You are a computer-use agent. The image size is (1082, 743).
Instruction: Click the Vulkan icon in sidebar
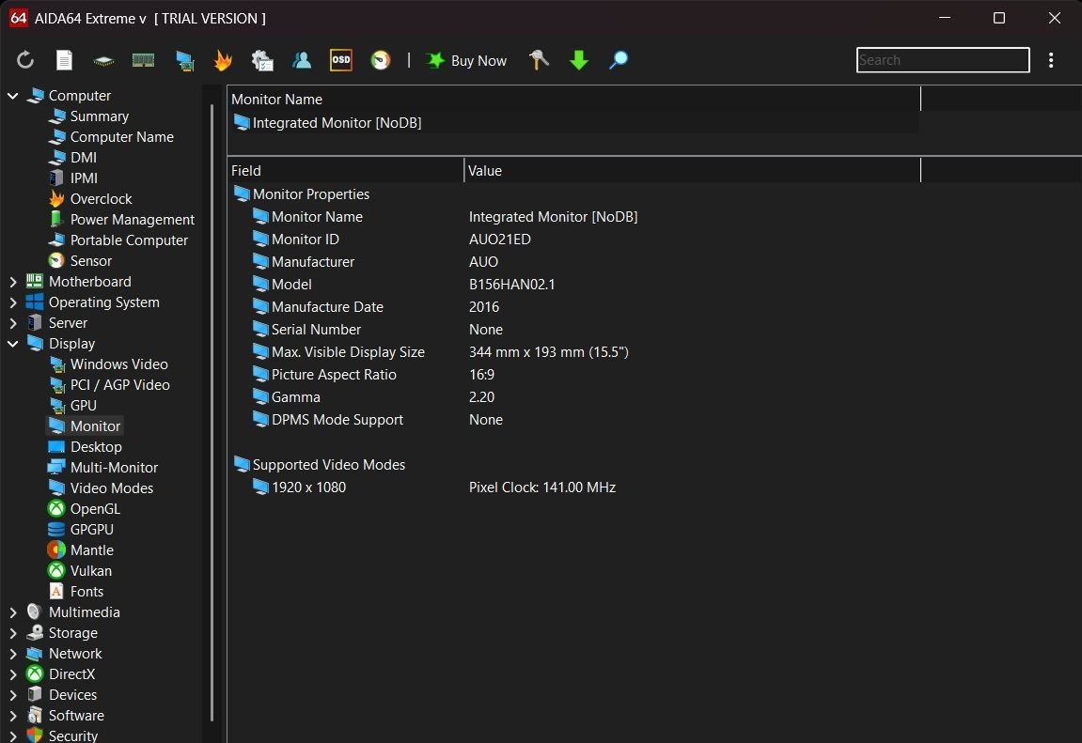(x=55, y=571)
